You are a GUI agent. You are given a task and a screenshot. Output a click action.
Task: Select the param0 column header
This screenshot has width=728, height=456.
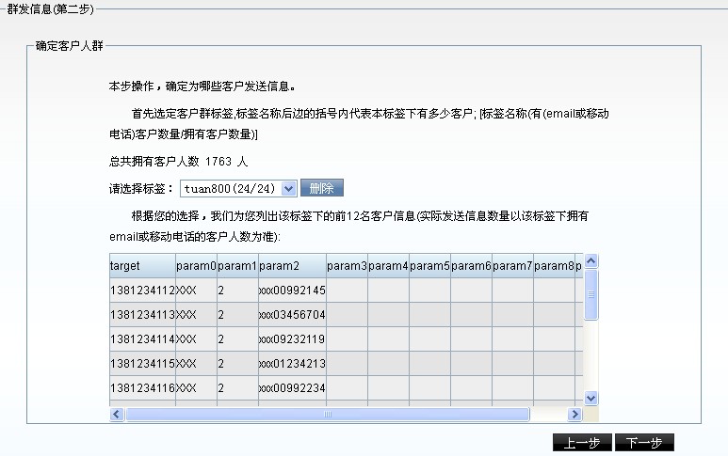click(x=196, y=266)
